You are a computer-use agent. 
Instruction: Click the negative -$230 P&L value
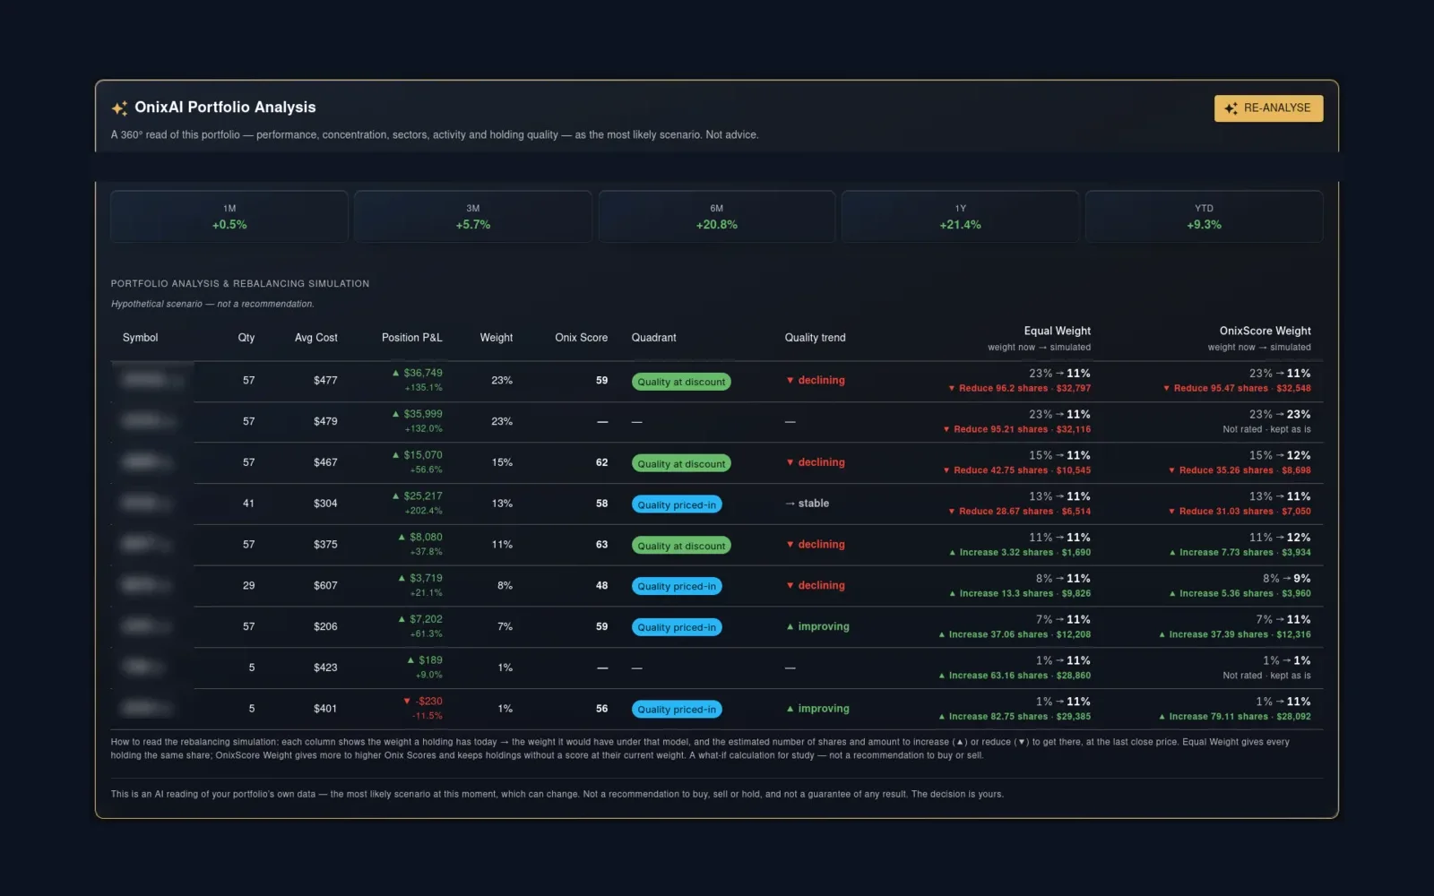click(429, 702)
